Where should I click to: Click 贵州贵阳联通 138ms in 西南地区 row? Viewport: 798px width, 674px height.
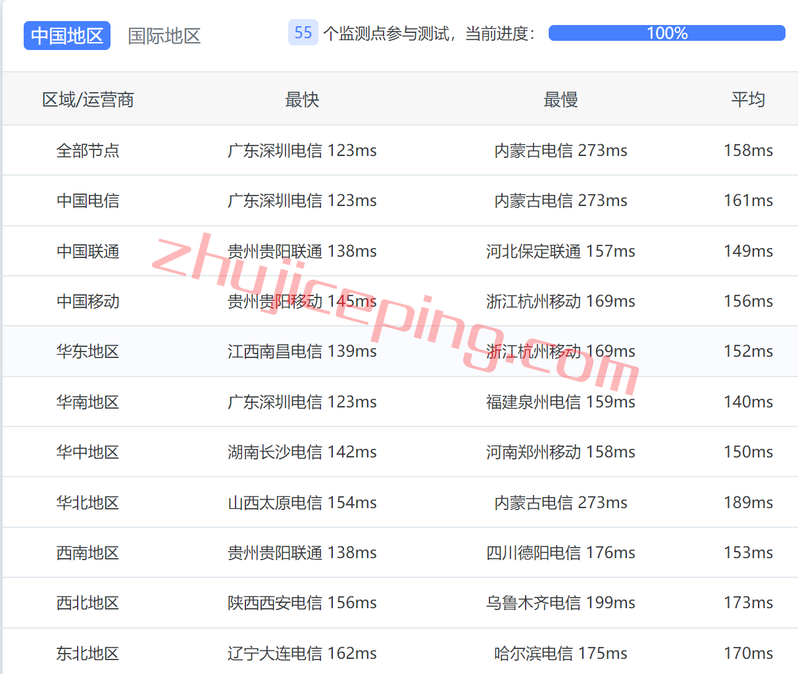(x=302, y=552)
